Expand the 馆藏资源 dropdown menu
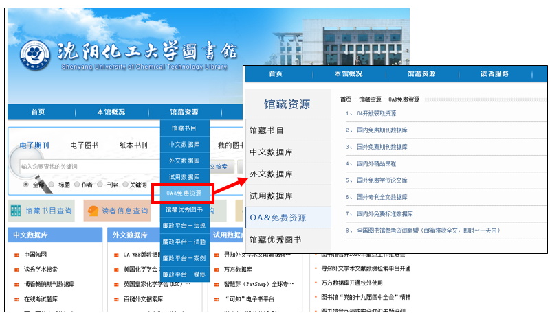Image resolution: width=552 pixels, height=317 pixels. pyautogui.click(x=184, y=112)
